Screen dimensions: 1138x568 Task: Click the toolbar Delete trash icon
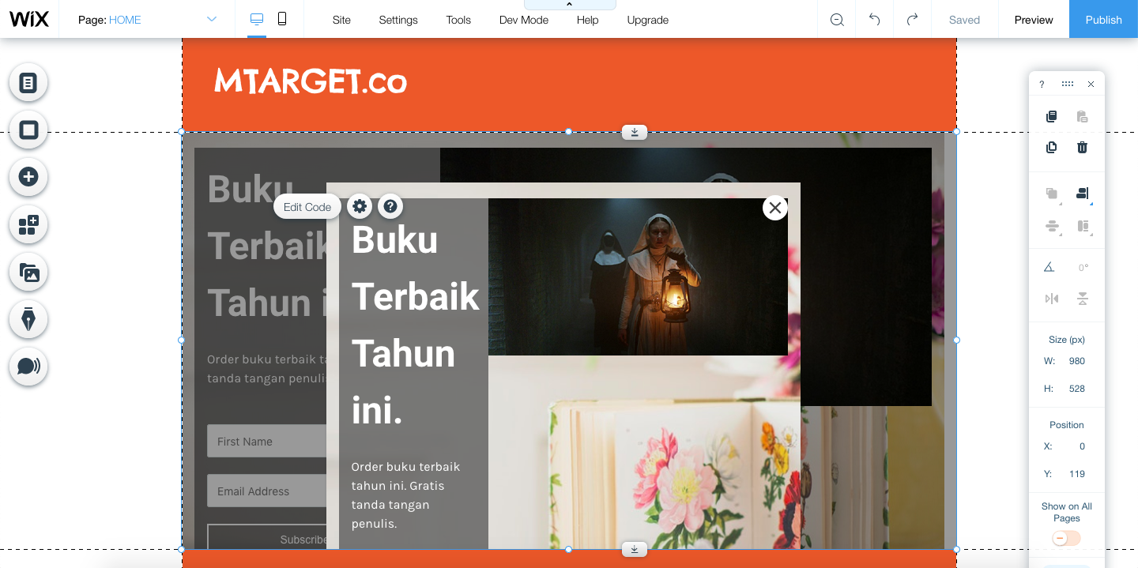point(1083,147)
